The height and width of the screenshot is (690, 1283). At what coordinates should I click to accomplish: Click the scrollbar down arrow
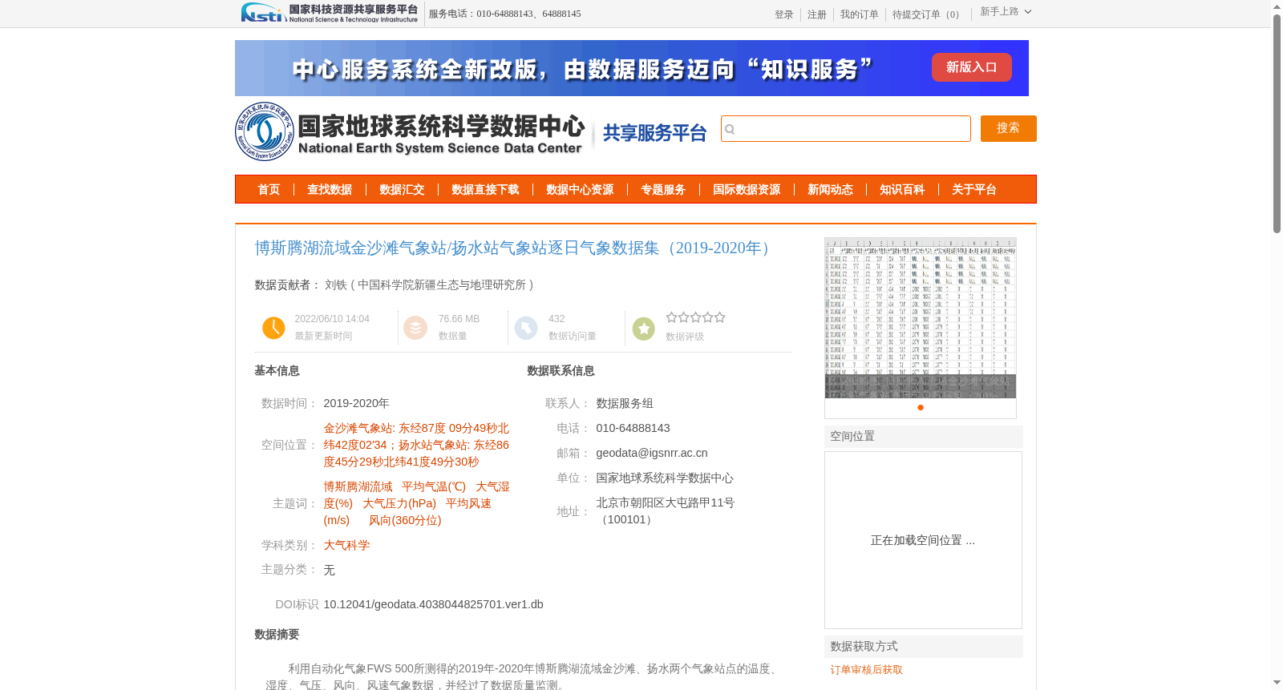1277,683
